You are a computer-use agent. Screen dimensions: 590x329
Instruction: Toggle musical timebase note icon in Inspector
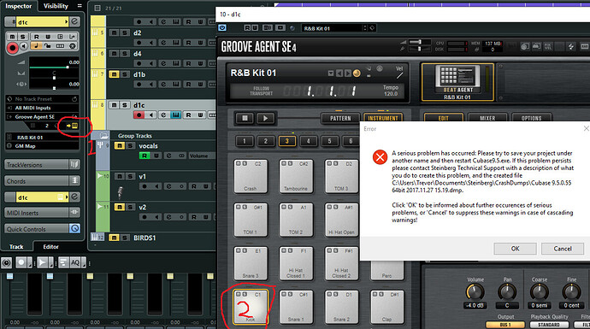pos(36,46)
